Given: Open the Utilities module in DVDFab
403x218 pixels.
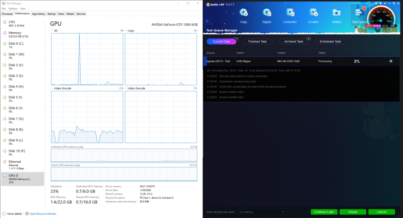Looking at the screenshot, I should tap(336, 16).
